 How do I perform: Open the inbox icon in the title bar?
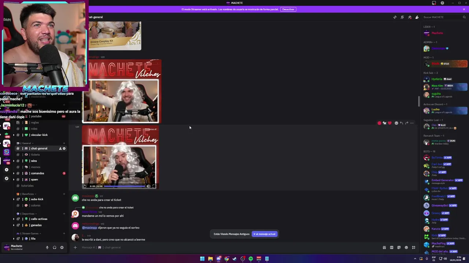[434, 3]
